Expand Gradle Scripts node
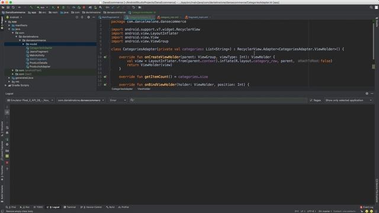Screen dimensions: 379x213 (x=5, y=85)
